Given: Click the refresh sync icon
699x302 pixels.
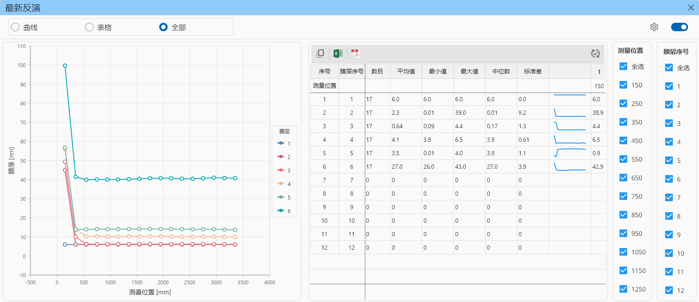Looking at the screenshot, I should (595, 54).
